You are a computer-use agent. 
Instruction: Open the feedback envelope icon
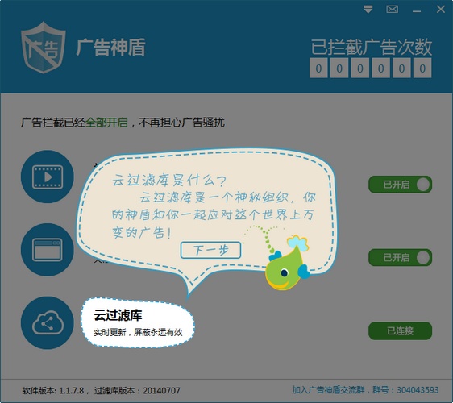point(392,10)
